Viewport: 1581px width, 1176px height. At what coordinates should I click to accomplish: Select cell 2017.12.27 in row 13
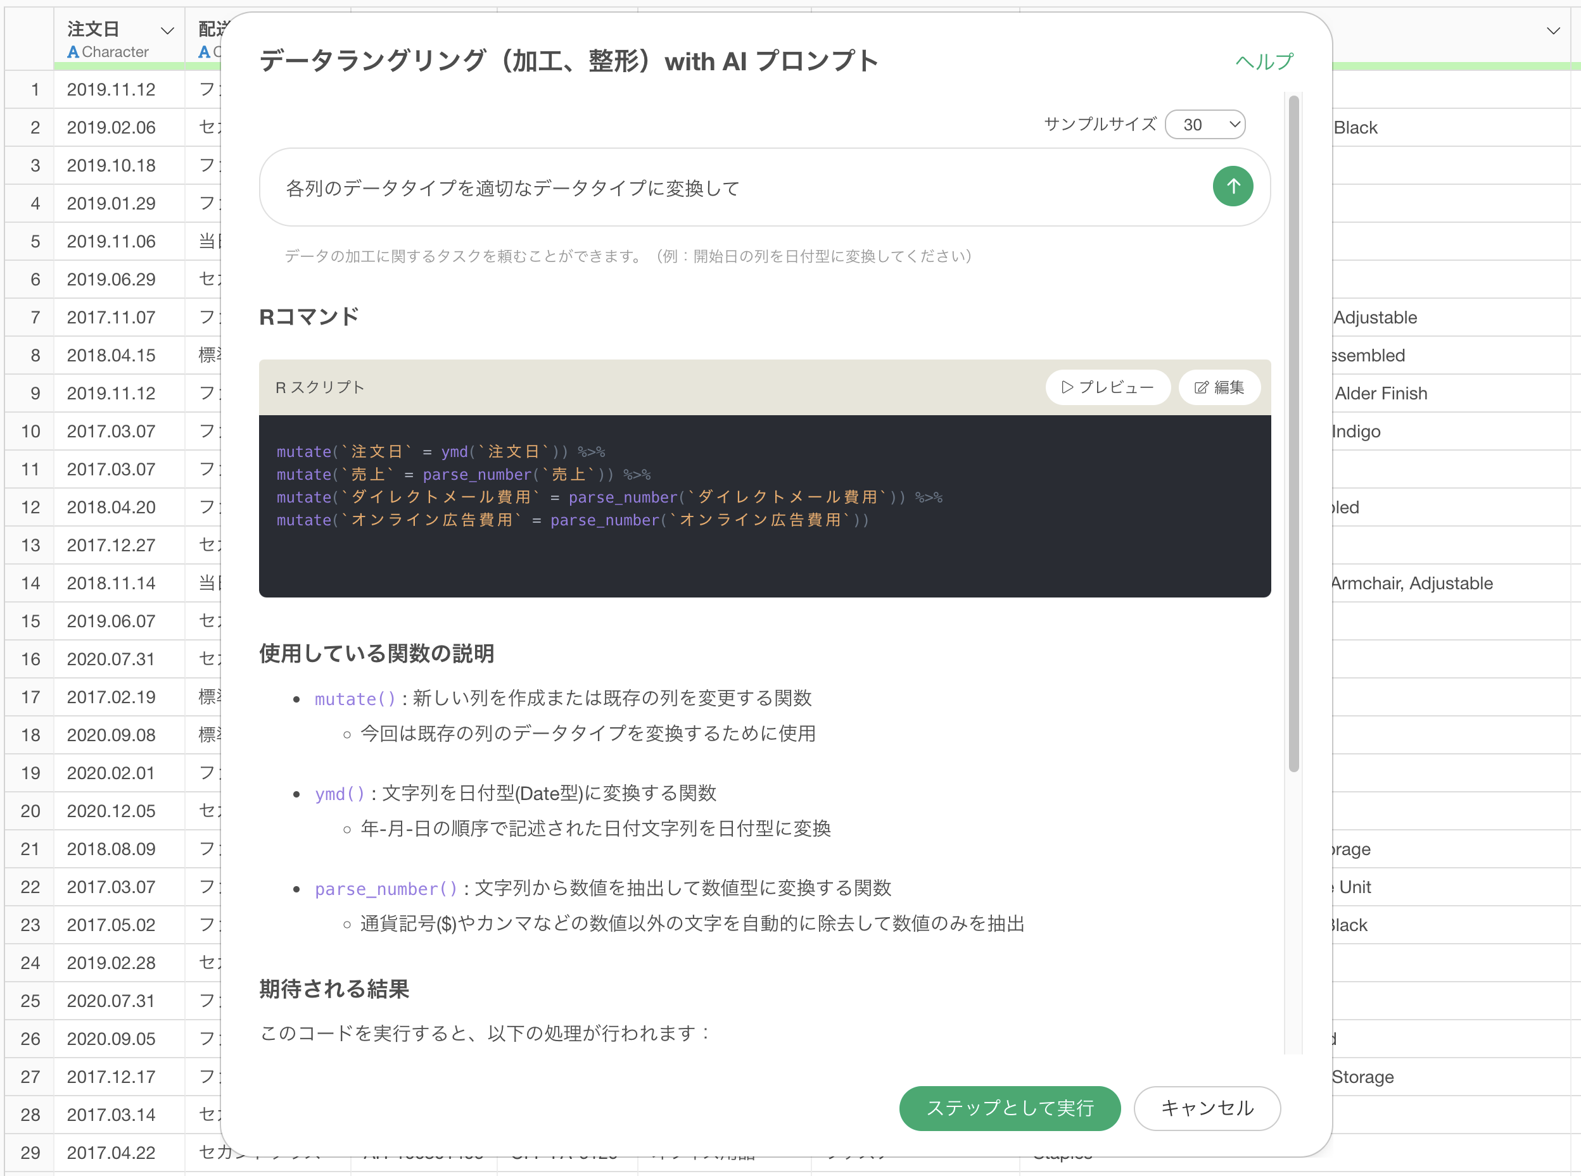(x=119, y=546)
